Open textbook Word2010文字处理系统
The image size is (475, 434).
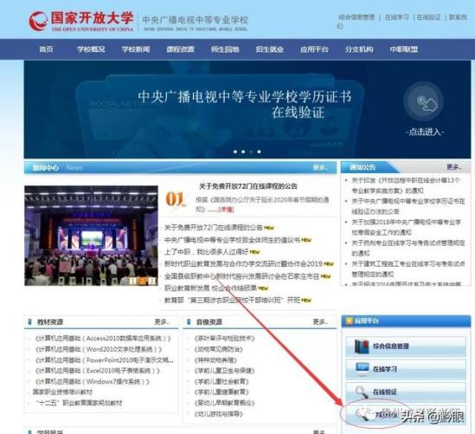tap(99, 349)
